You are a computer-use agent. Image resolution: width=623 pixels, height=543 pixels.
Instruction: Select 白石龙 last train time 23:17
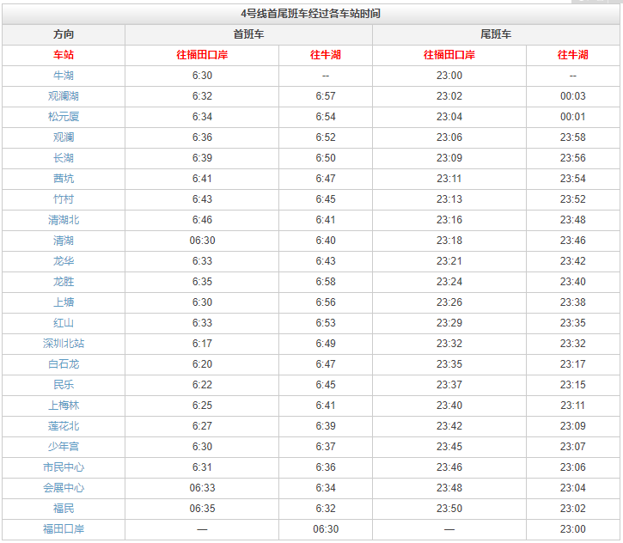(573, 364)
